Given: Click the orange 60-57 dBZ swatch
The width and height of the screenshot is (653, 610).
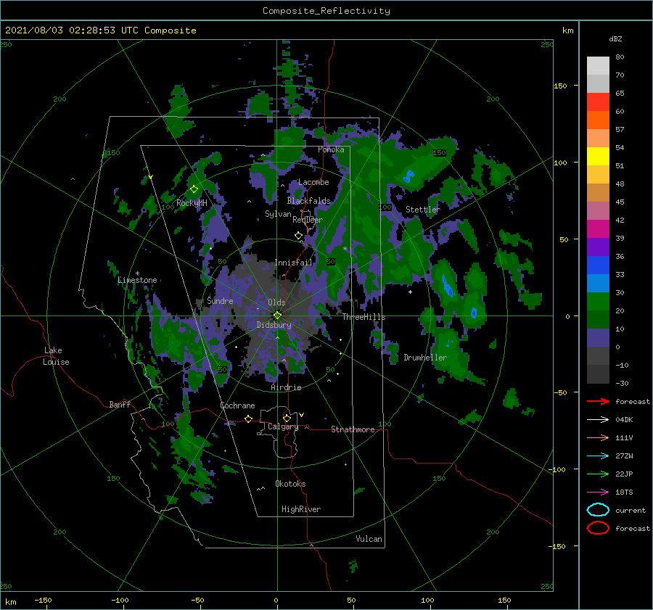Looking at the screenshot, I should tap(598, 120).
